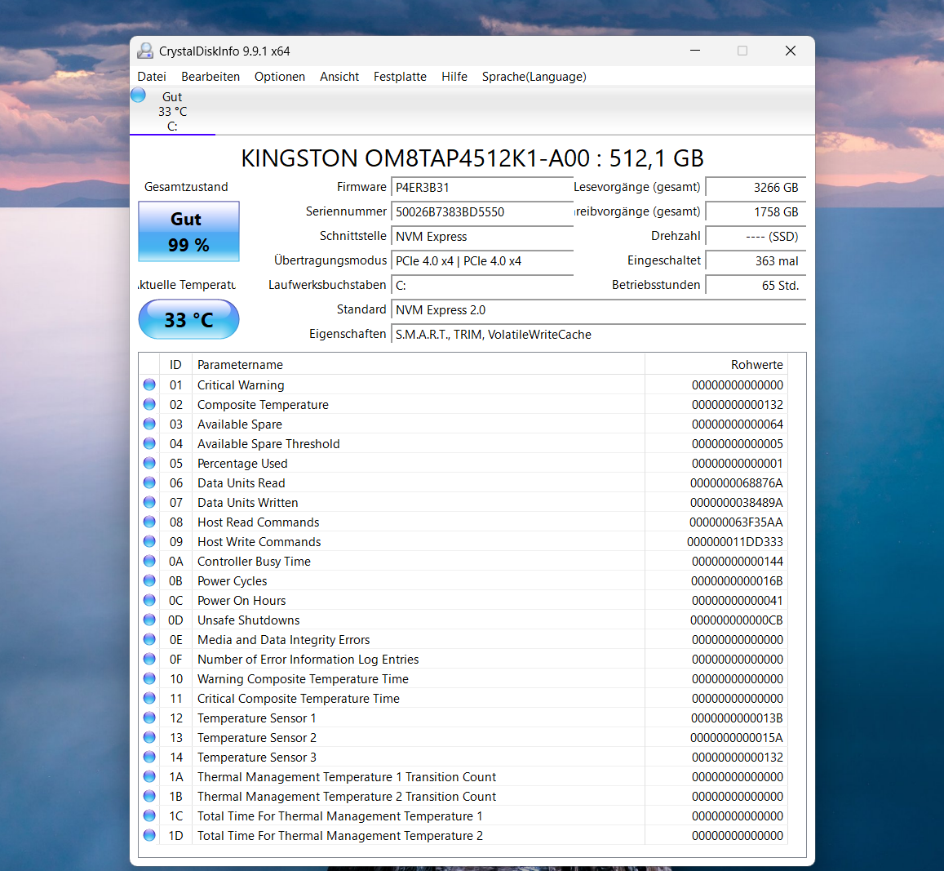Open the Datei menu
This screenshot has height=871, width=944.
point(152,77)
